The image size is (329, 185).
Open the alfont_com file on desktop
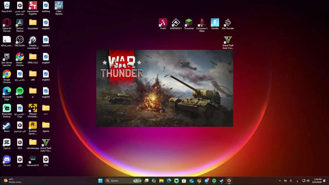click(x=7, y=41)
